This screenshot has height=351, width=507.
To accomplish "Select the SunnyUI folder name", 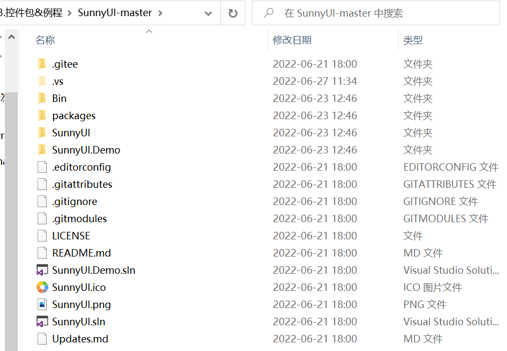I will click(71, 133).
